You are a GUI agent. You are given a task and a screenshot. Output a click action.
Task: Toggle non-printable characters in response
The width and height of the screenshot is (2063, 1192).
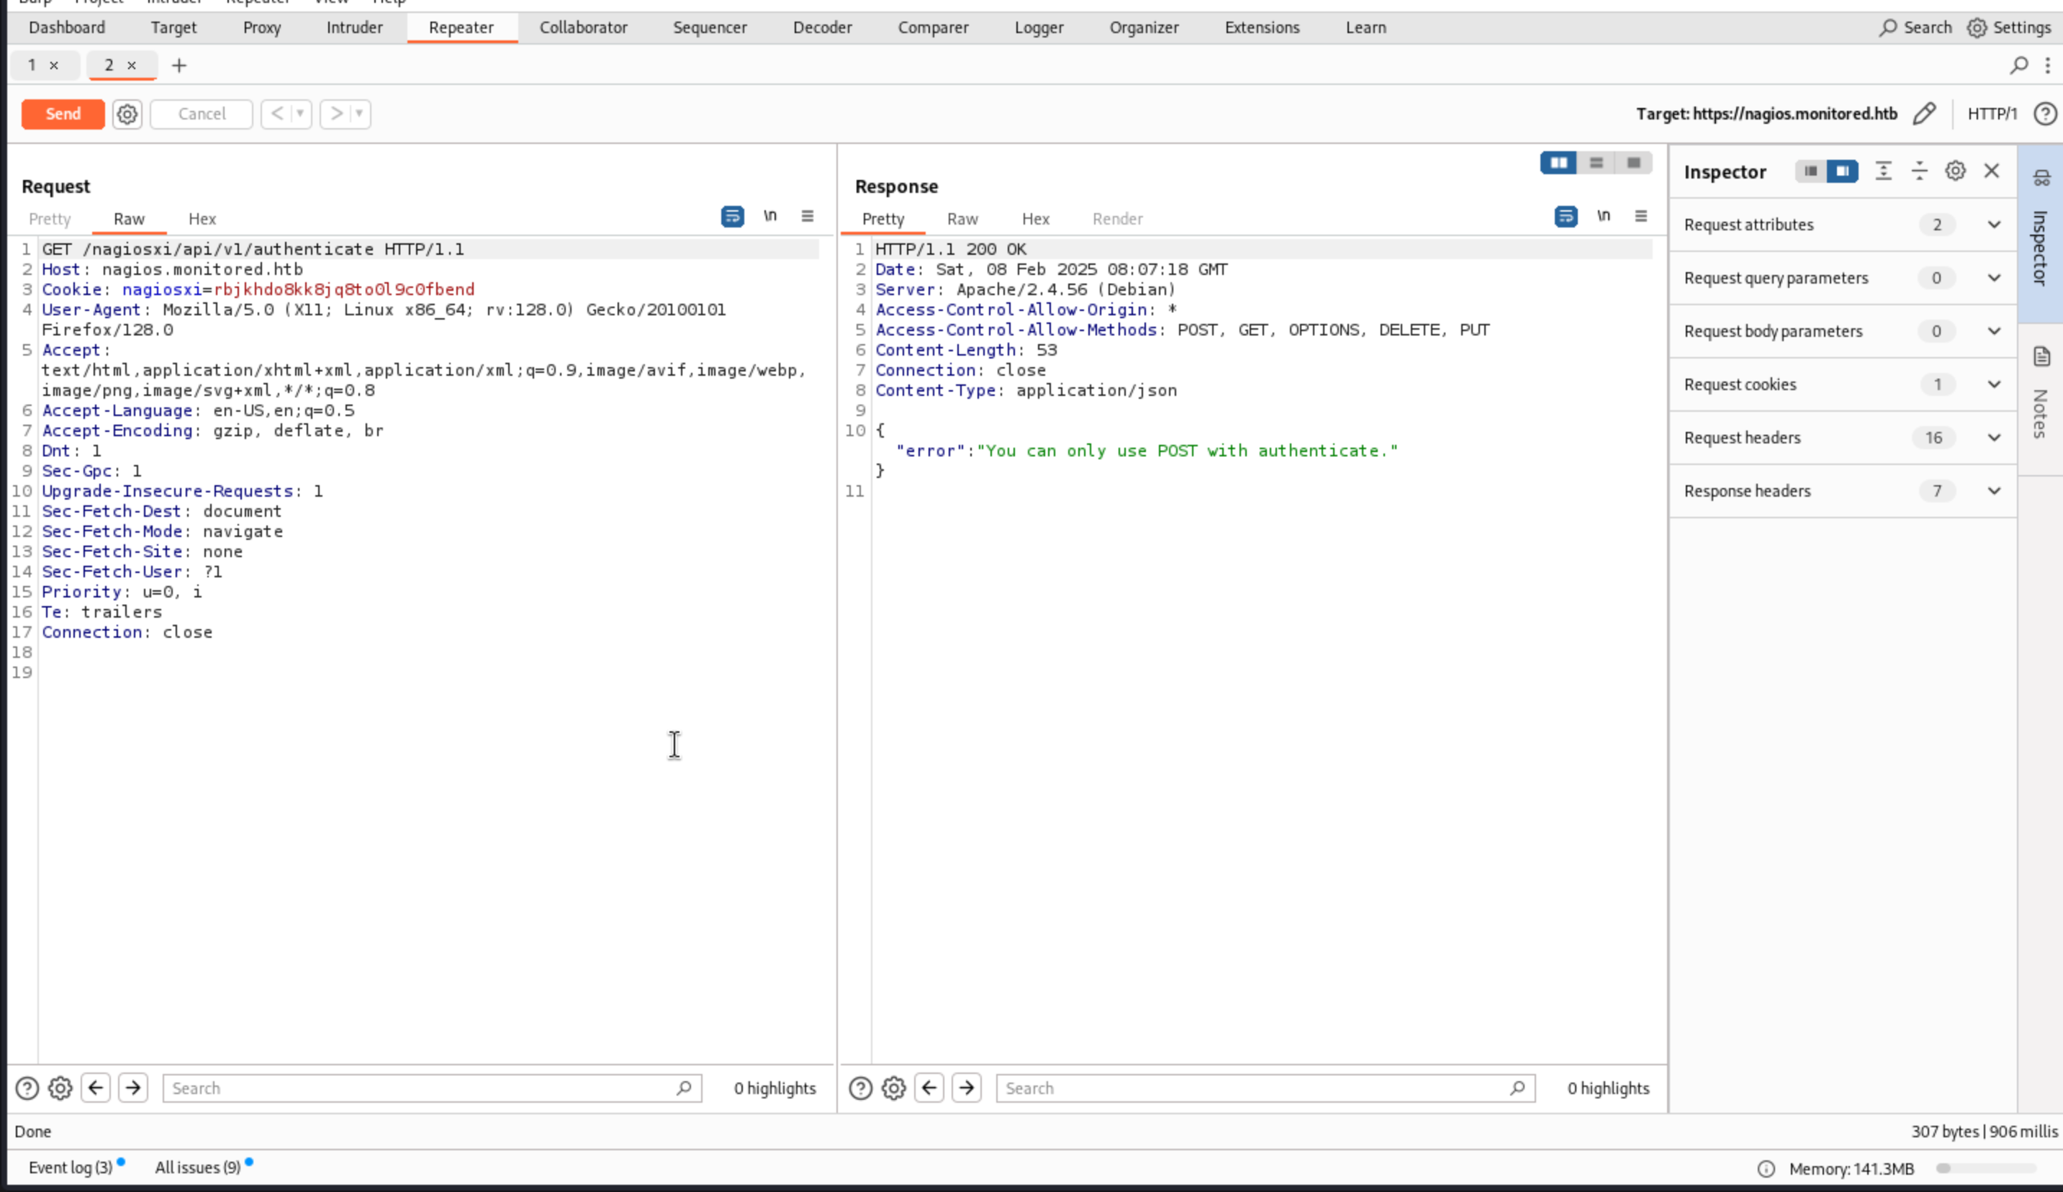pyautogui.click(x=1603, y=216)
